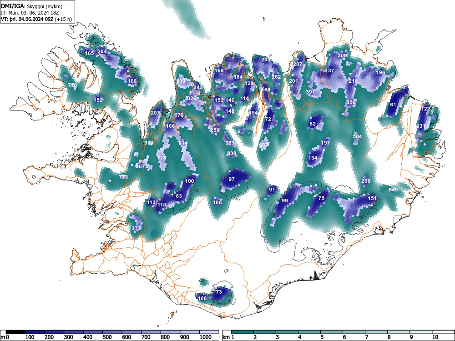
Task: Click the '10' tick label in the km legend
Action: [435, 337]
